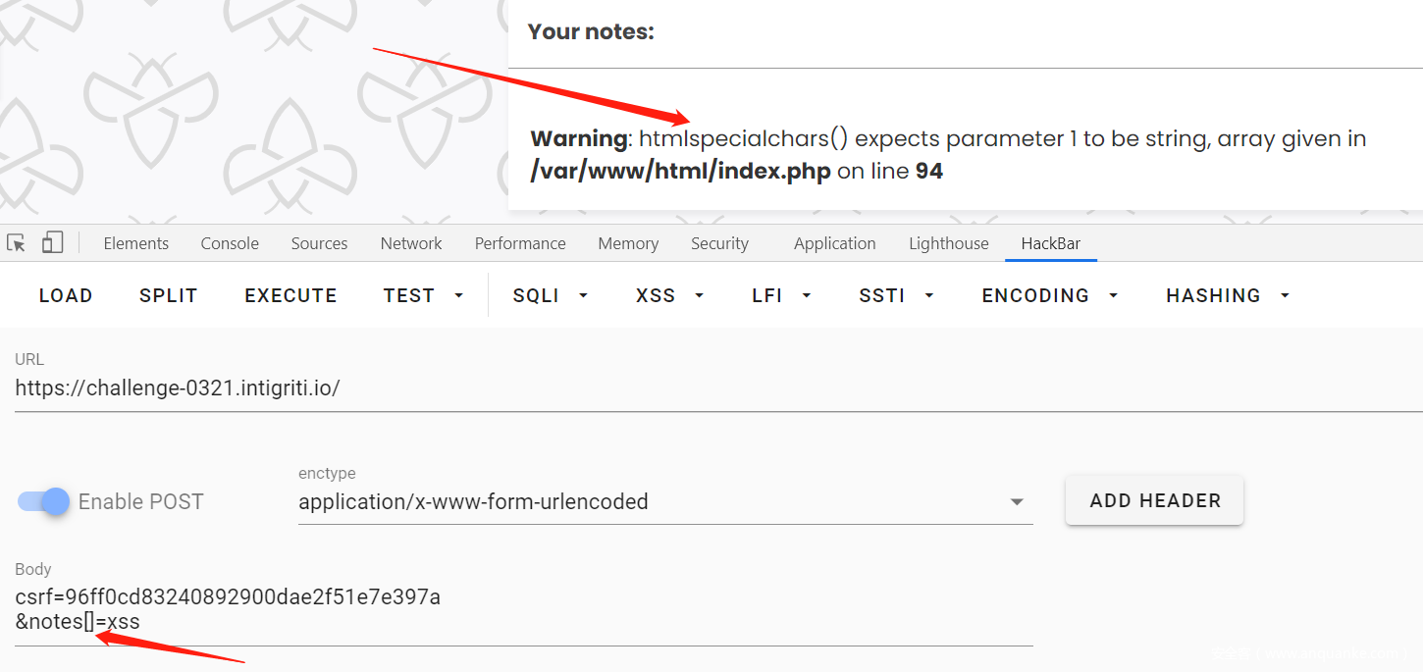Expand the SQLI dropdown menu
This screenshot has width=1423, height=672.
pyautogui.click(x=550, y=295)
